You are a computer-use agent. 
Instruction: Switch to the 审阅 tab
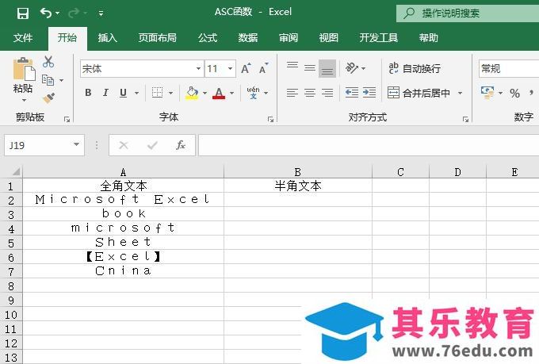(288, 38)
